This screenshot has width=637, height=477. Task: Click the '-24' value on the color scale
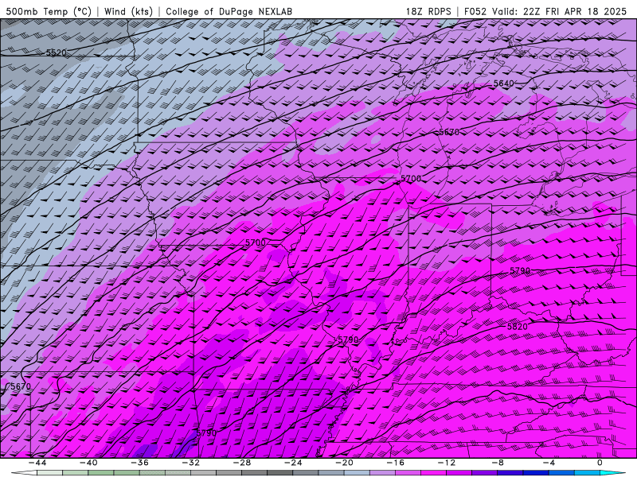click(x=293, y=463)
